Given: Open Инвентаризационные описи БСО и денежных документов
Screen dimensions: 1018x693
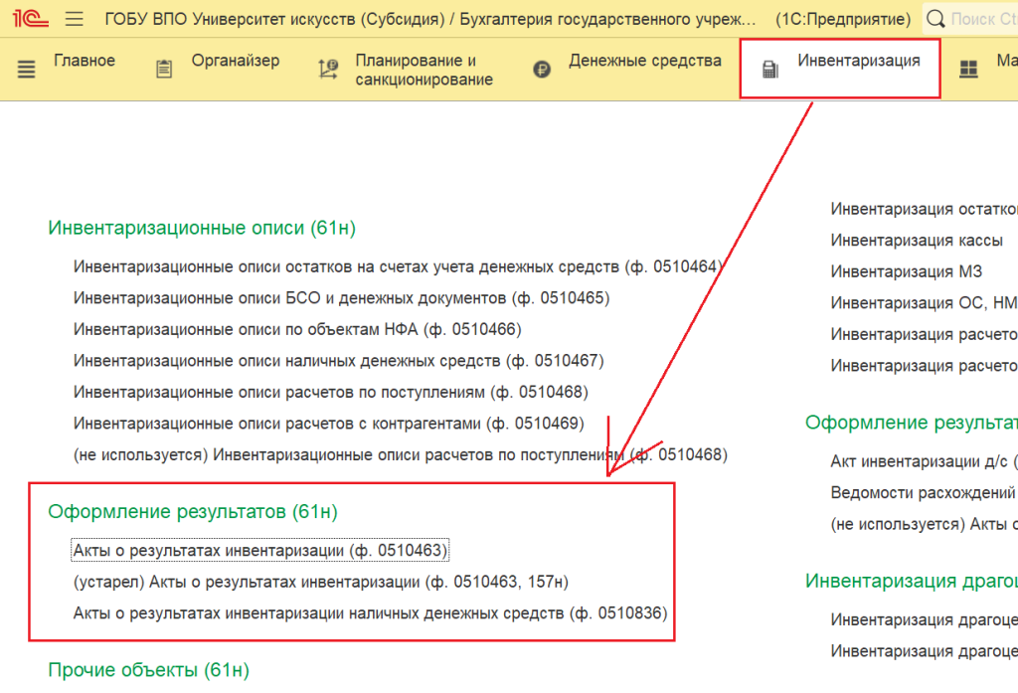Looking at the screenshot, I should coord(341,298).
